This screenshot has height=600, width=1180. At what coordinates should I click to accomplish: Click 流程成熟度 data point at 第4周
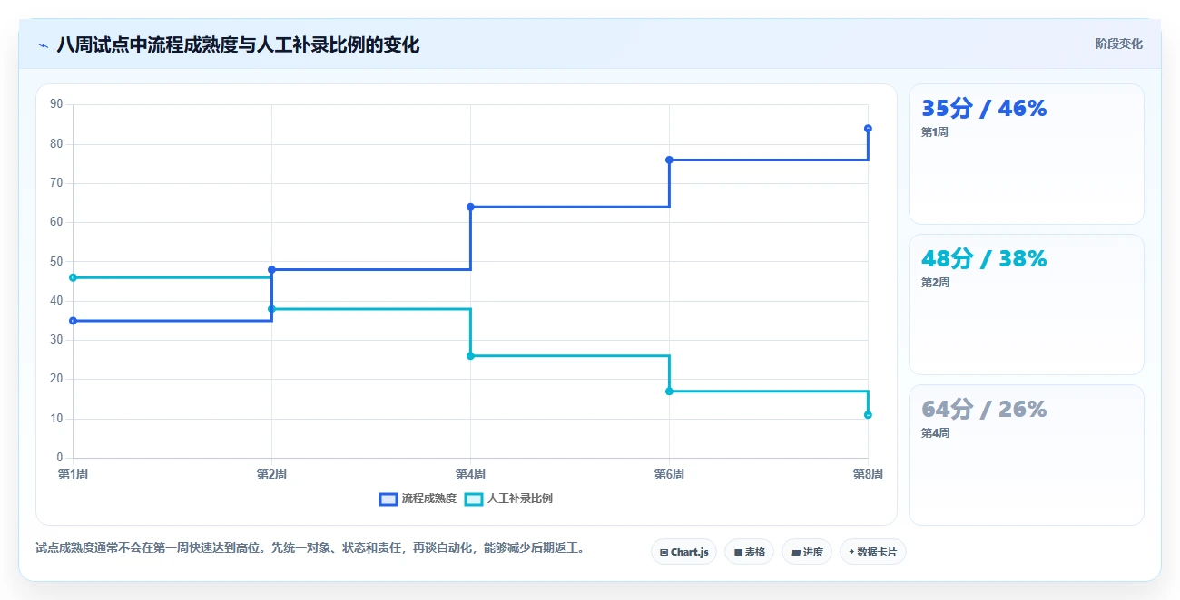click(470, 207)
